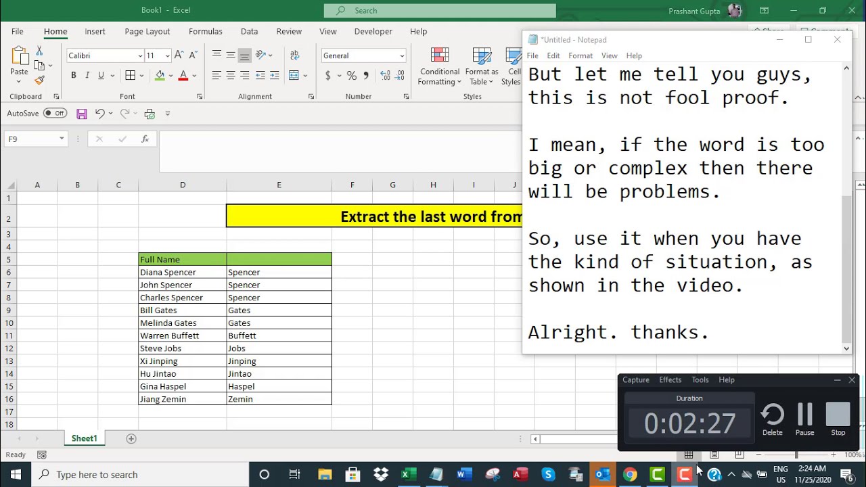Screen dimensions: 866x487
Task: Toggle Italic formatting
Action: coord(87,75)
